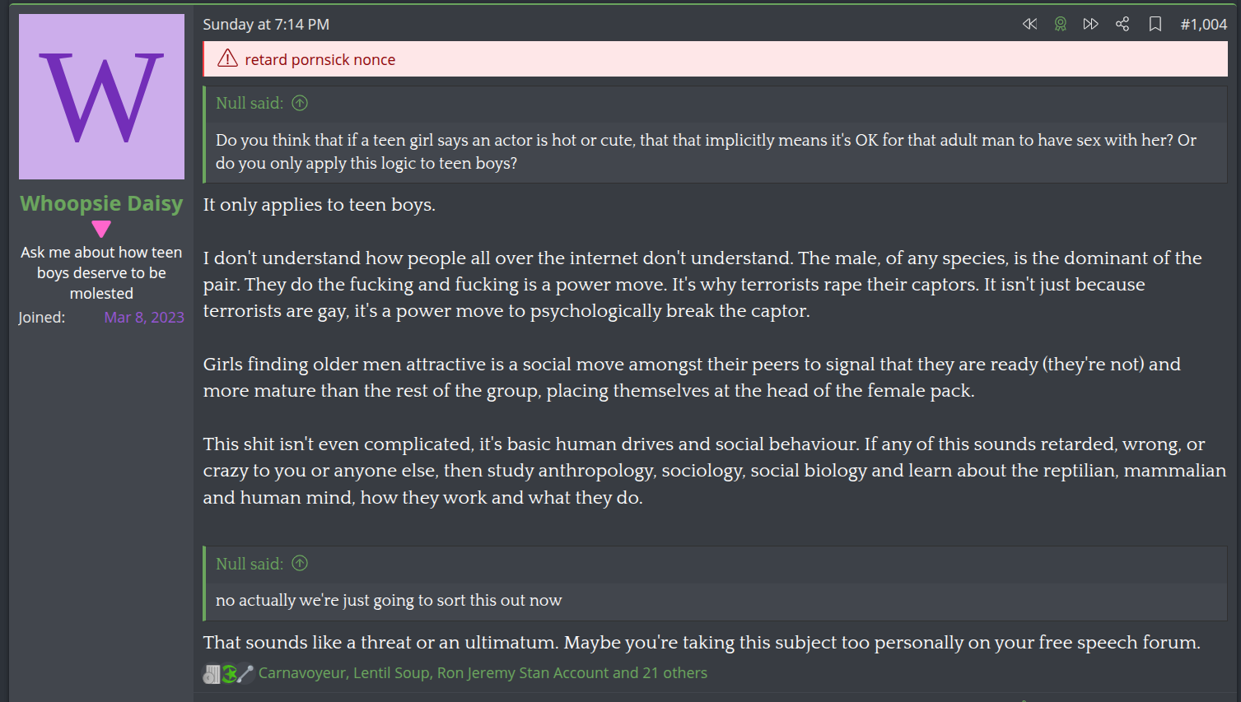Click the up-arrow icon on the 'sort this out' quote

pyautogui.click(x=300, y=564)
